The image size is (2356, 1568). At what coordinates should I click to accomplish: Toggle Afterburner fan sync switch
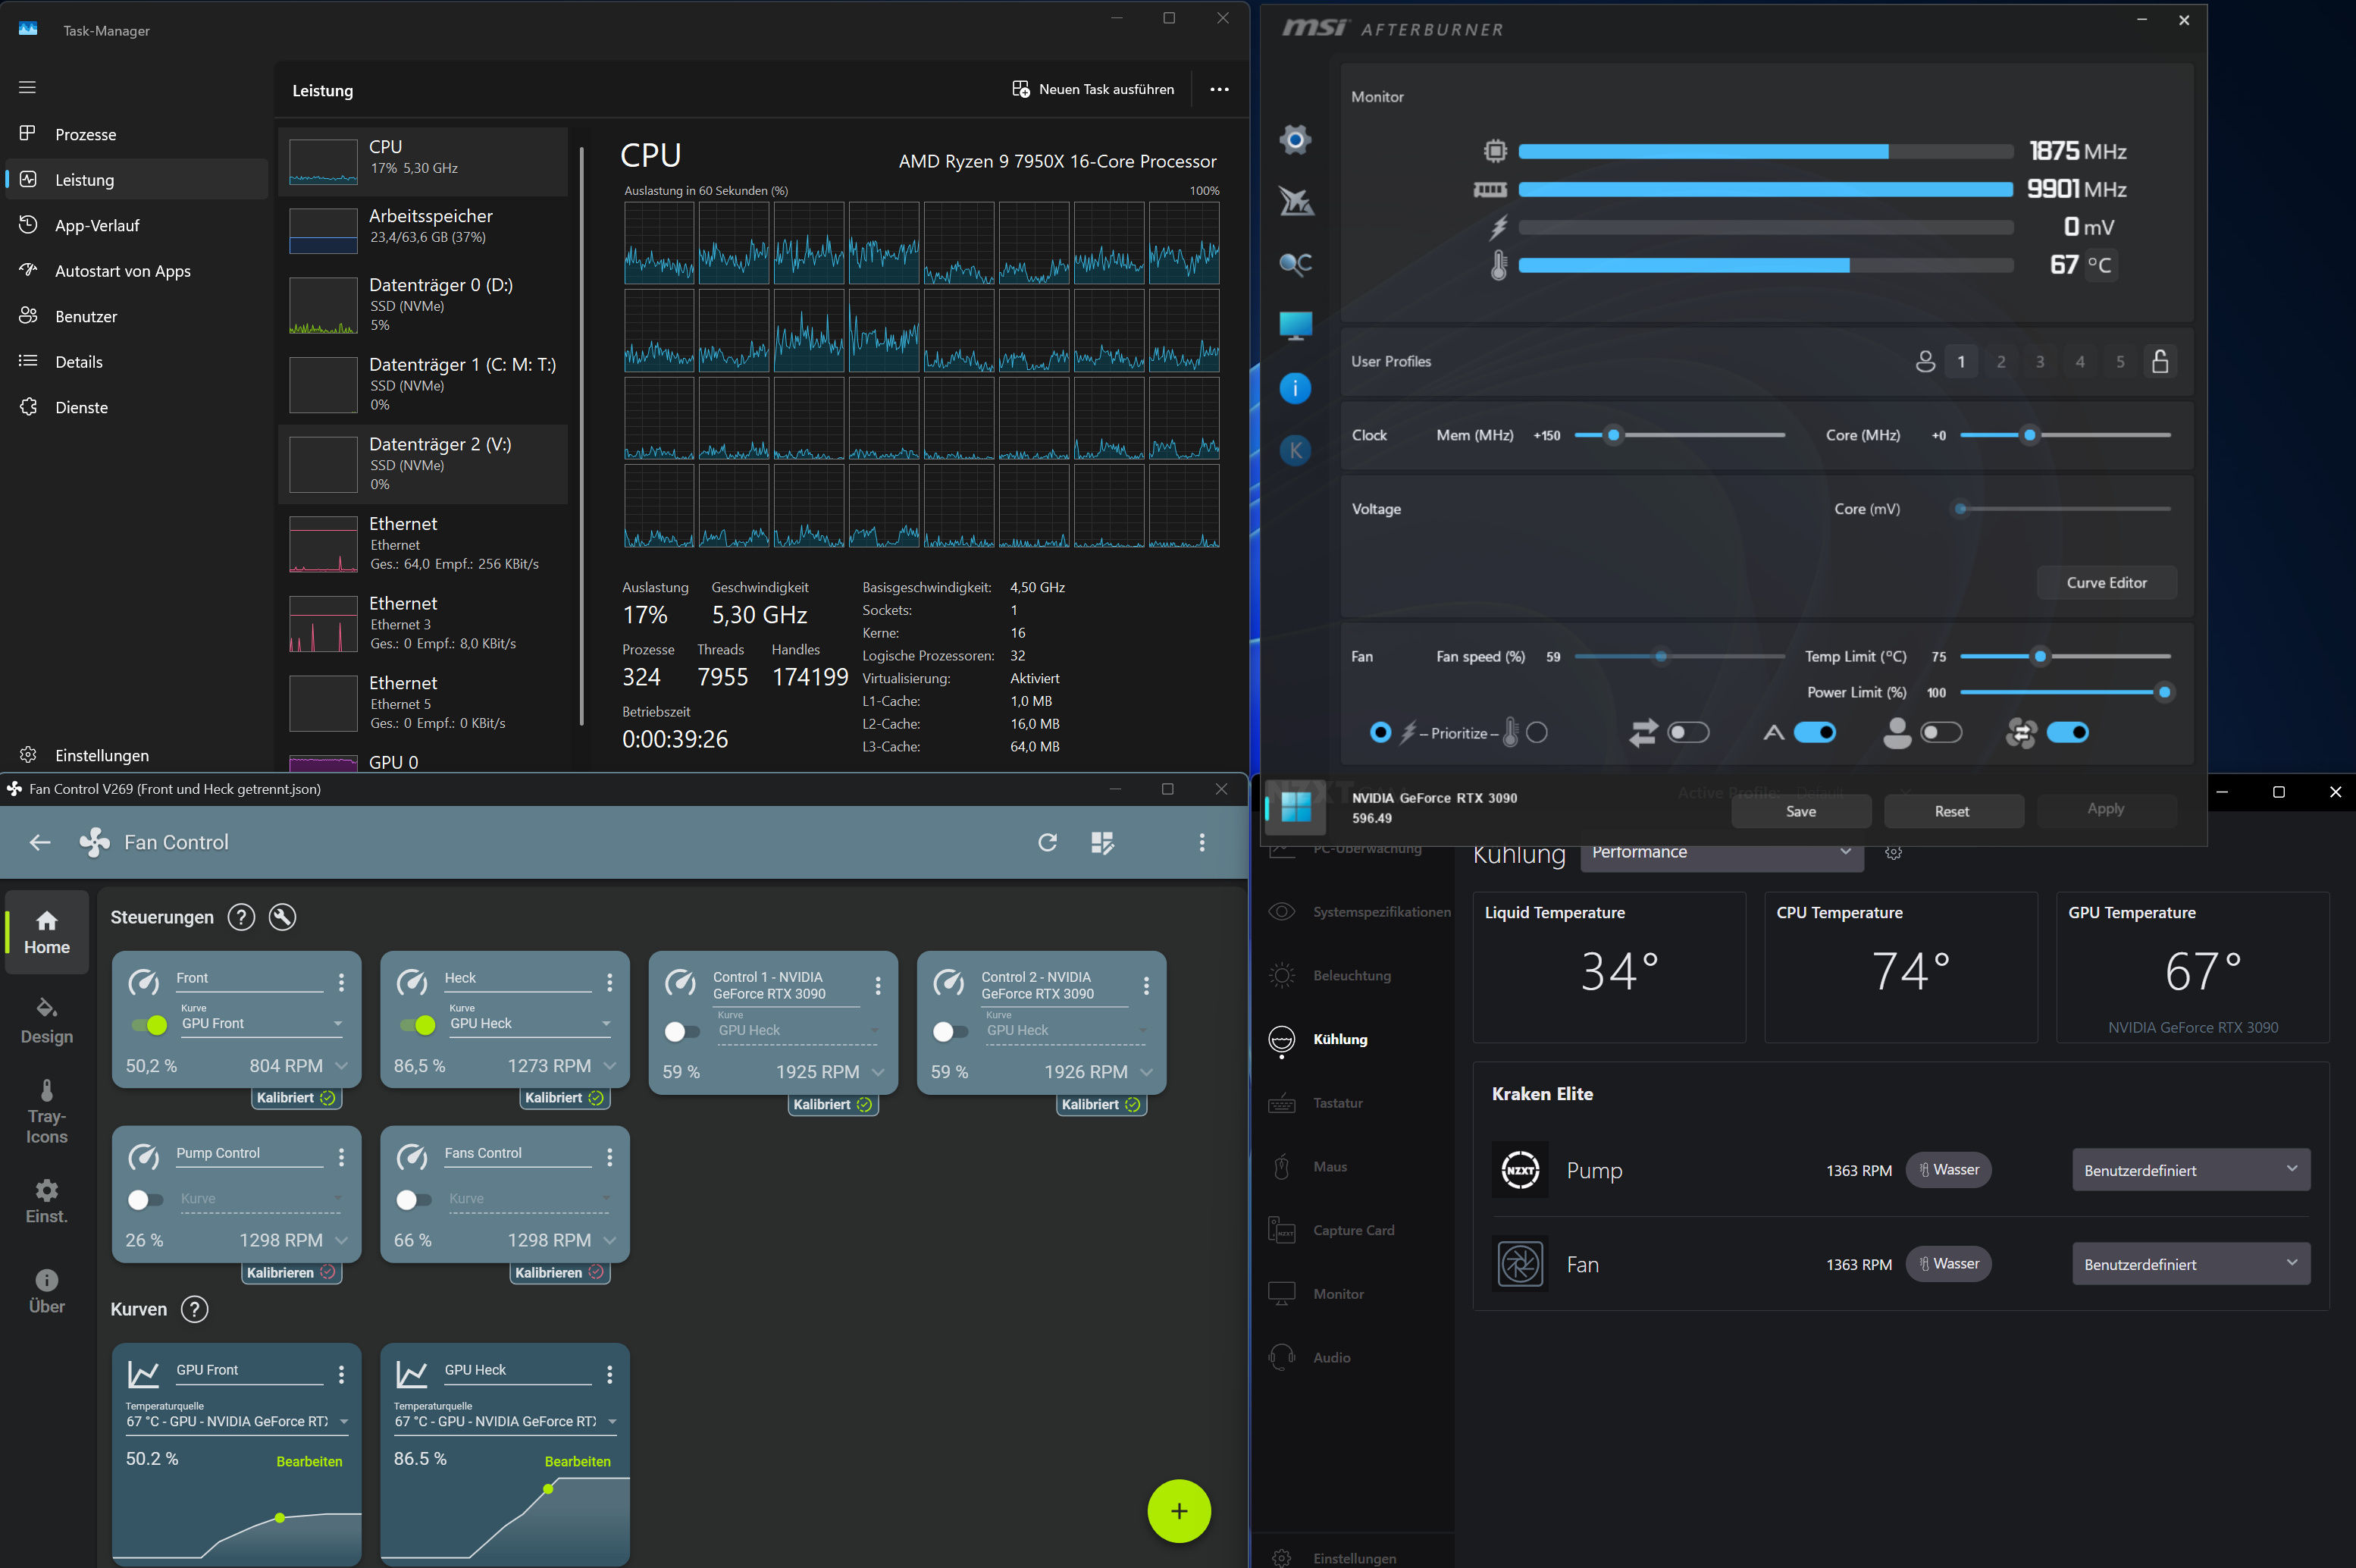[x=2066, y=732]
